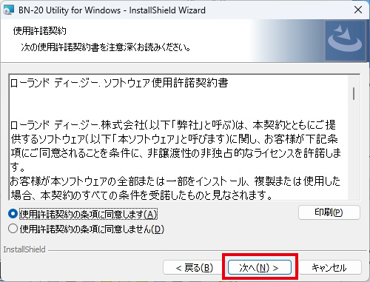Click the 使用許諾契約 header title
Screen dimensions: 370x282
[40, 31]
